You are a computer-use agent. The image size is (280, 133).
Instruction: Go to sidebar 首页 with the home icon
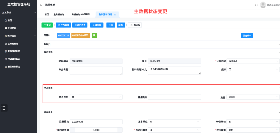click(x=10, y=20)
